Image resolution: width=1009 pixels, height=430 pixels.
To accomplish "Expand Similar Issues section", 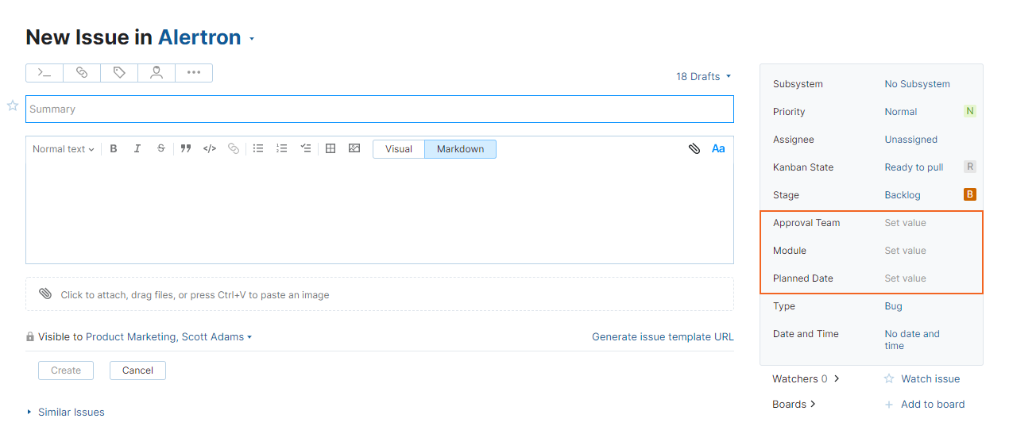I will [66, 413].
